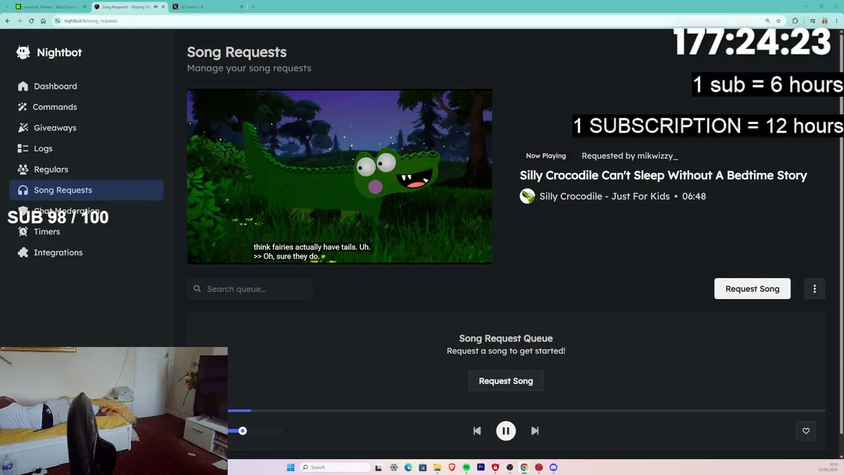
Task: Click 'Requested by mikwizzy_' text
Action: [x=630, y=156]
